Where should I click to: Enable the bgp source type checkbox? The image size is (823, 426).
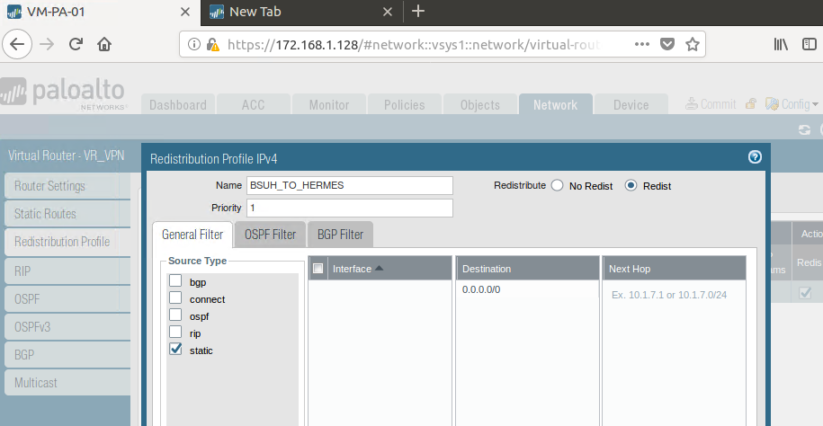175,281
